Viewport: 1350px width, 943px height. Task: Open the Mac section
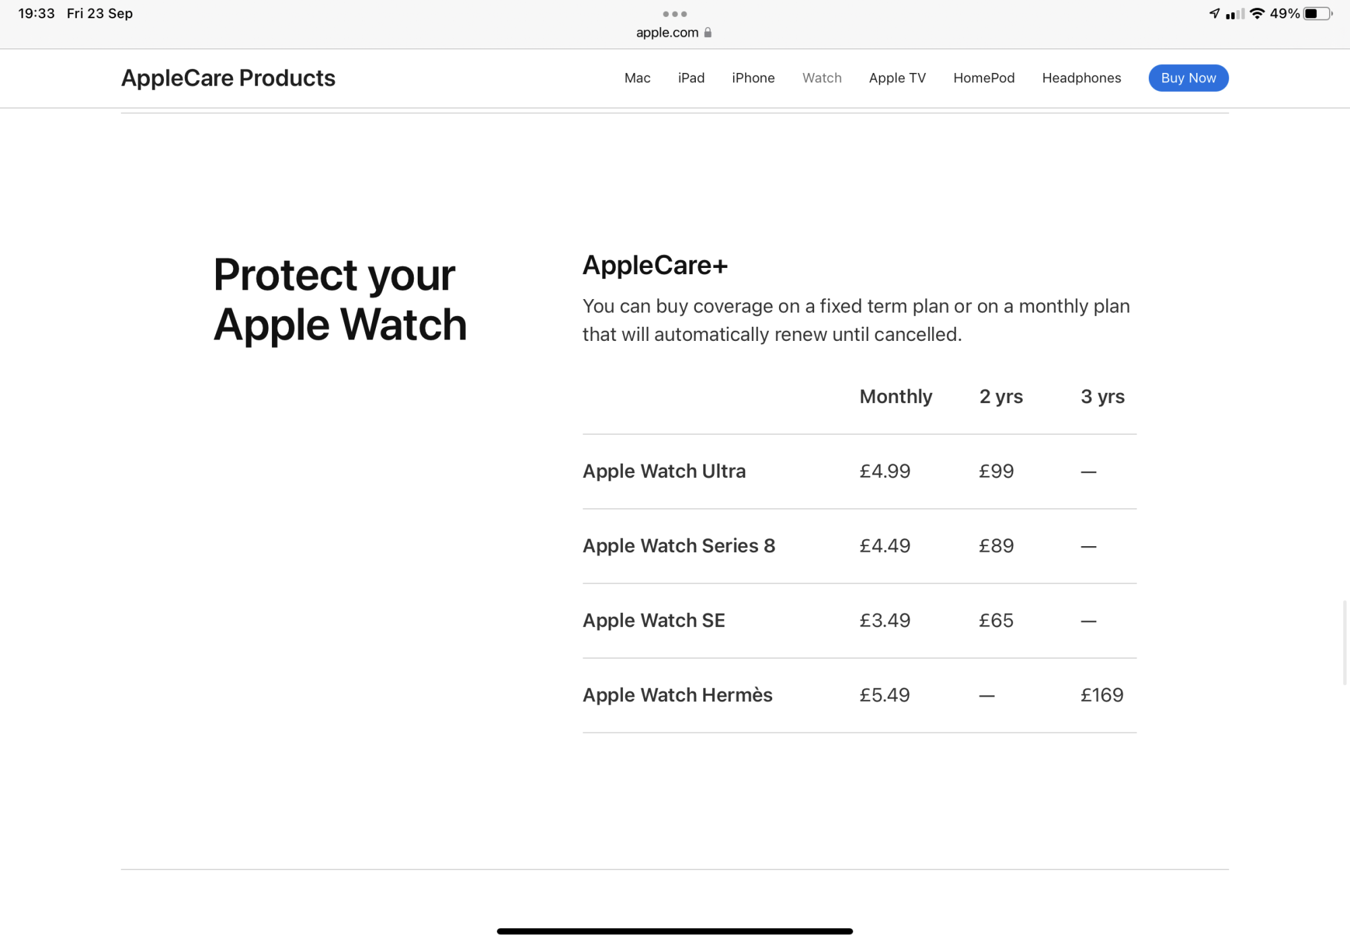click(637, 78)
